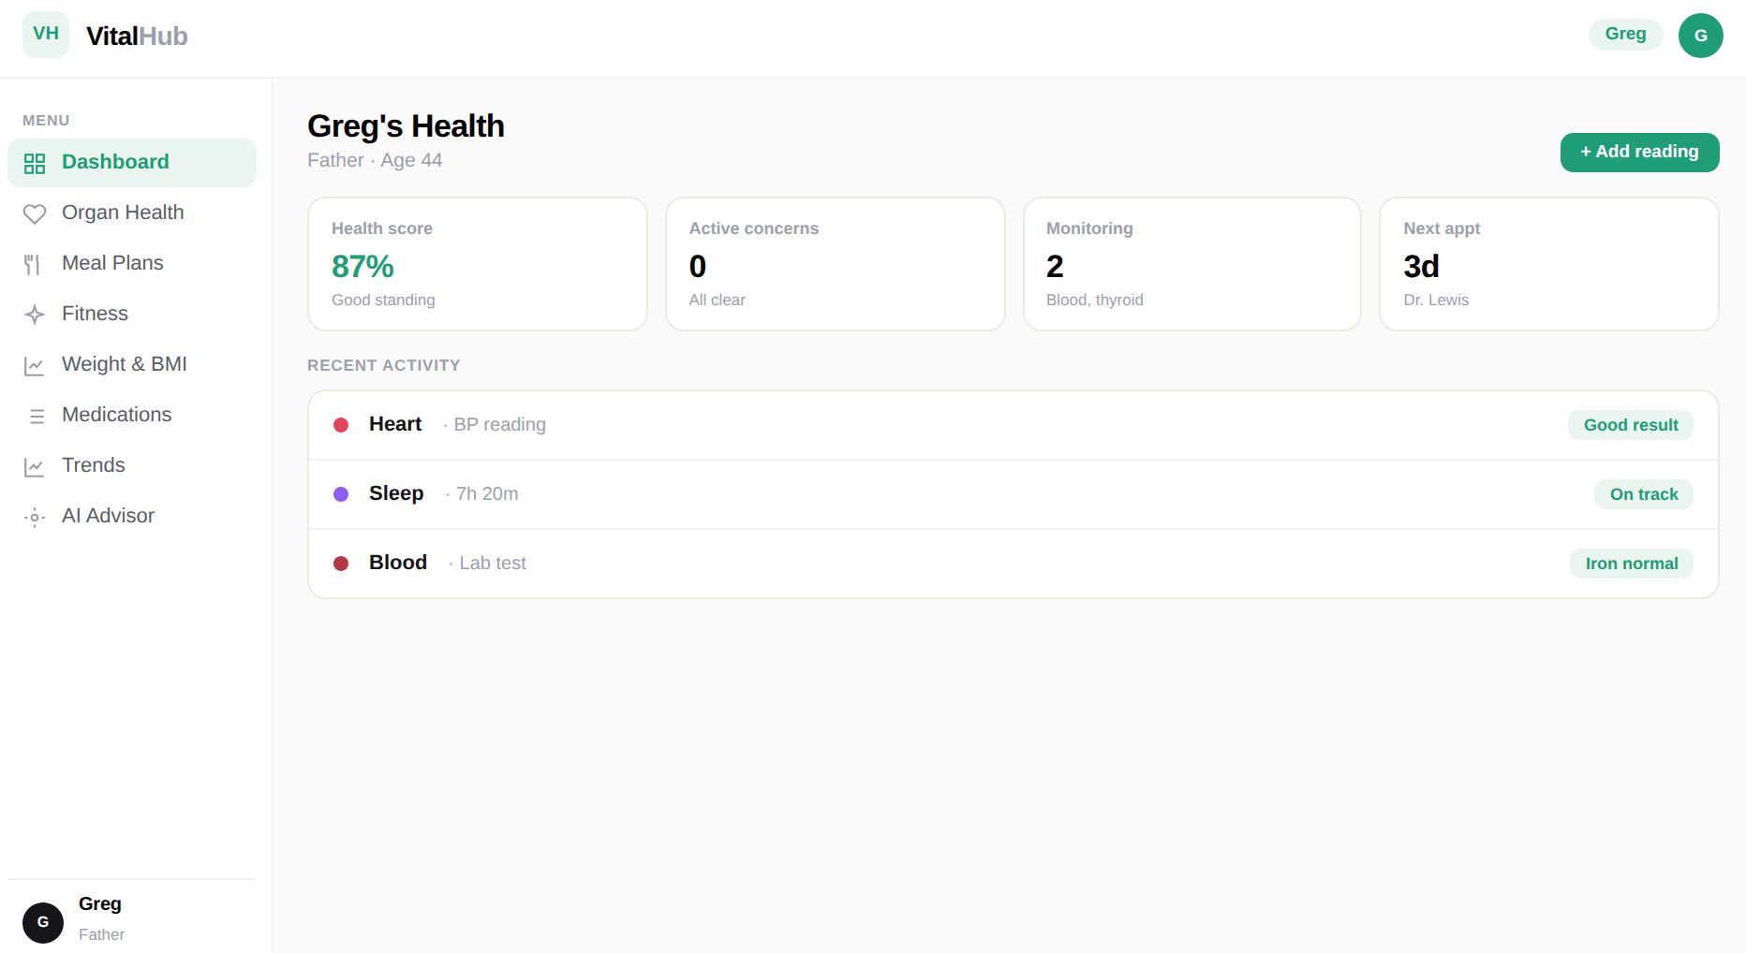Open the Monitoring card
This screenshot has height=953, width=1746.
point(1192,264)
